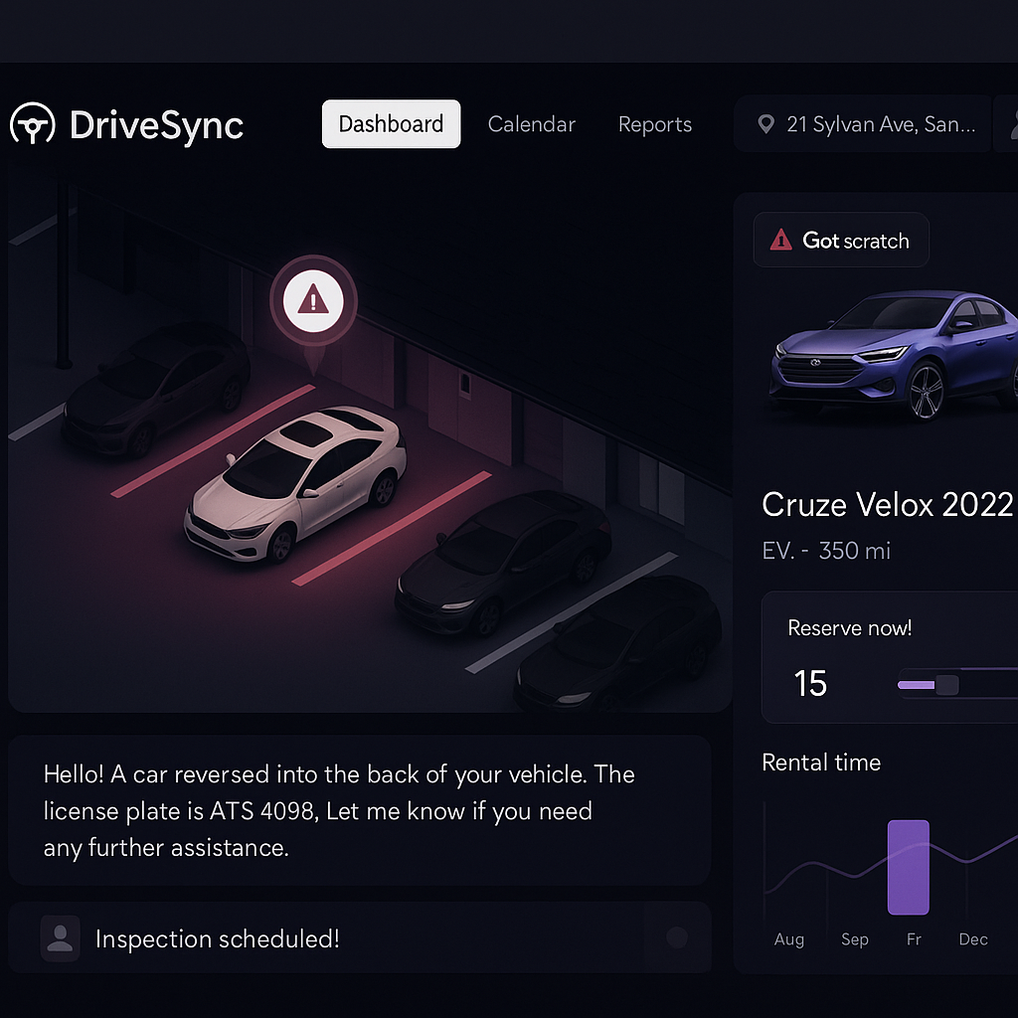This screenshot has height=1018, width=1018.
Task: Select the location pin icon by the address
Action: tap(765, 123)
